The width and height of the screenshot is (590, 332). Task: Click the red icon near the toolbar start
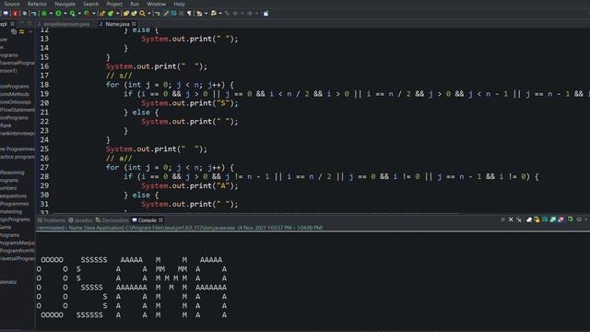pos(15,13)
